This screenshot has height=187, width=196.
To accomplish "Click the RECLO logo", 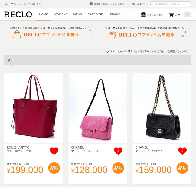I will tap(18, 14).
